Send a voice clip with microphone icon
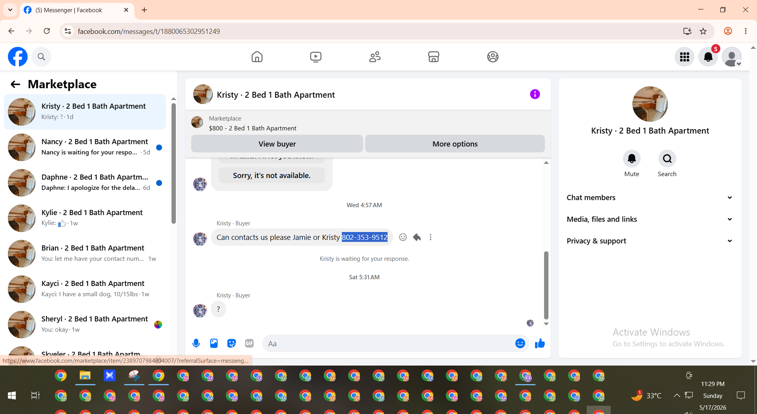Image resolution: width=757 pixels, height=414 pixels. tap(196, 343)
